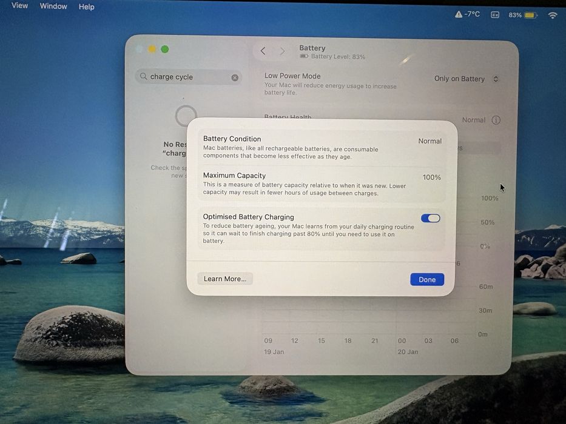Click the 20 Jan chart date label
The height and width of the screenshot is (424, 566).
408,351
